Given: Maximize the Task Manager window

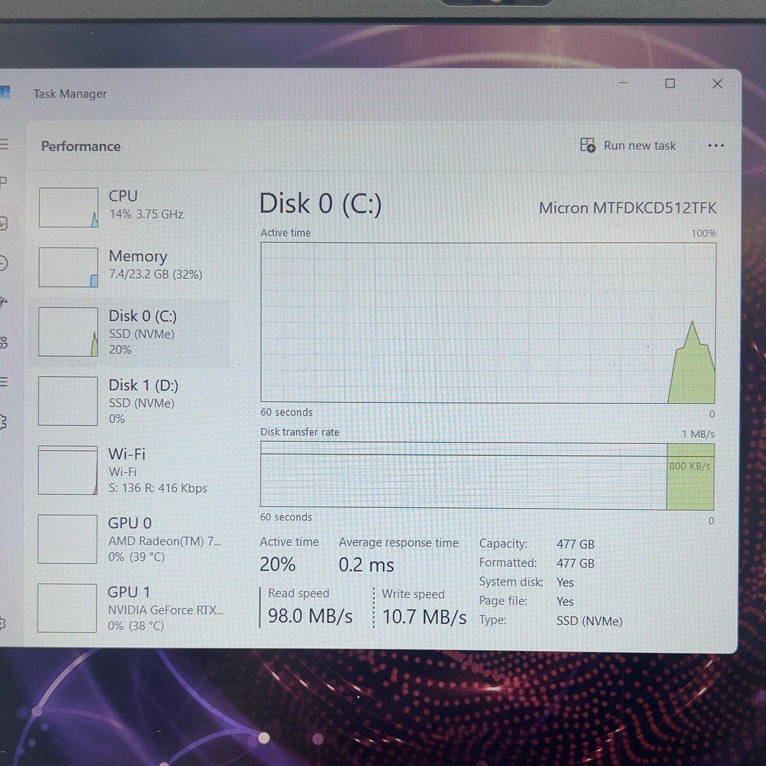Looking at the screenshot, I should 670,83.
